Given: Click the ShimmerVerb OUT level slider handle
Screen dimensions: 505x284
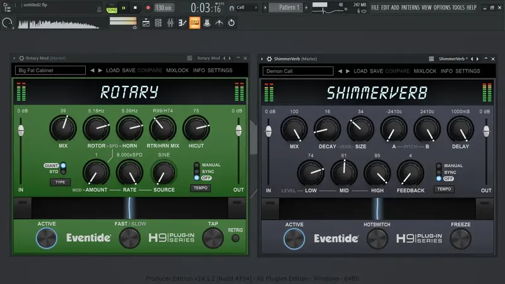Looking at the screenshot, I should [x=486, y=131].
